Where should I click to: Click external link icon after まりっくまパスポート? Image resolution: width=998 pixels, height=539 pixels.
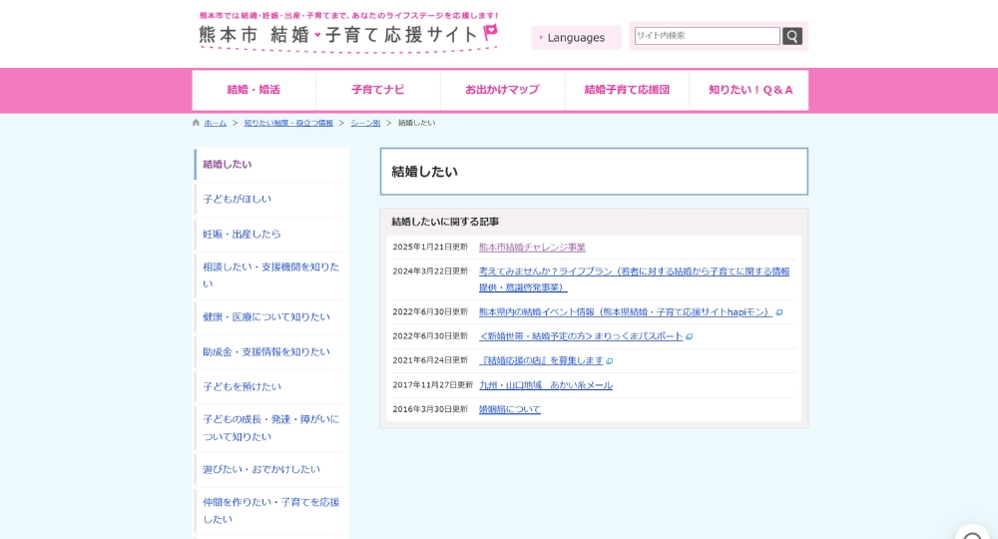[x=689, y=336]
